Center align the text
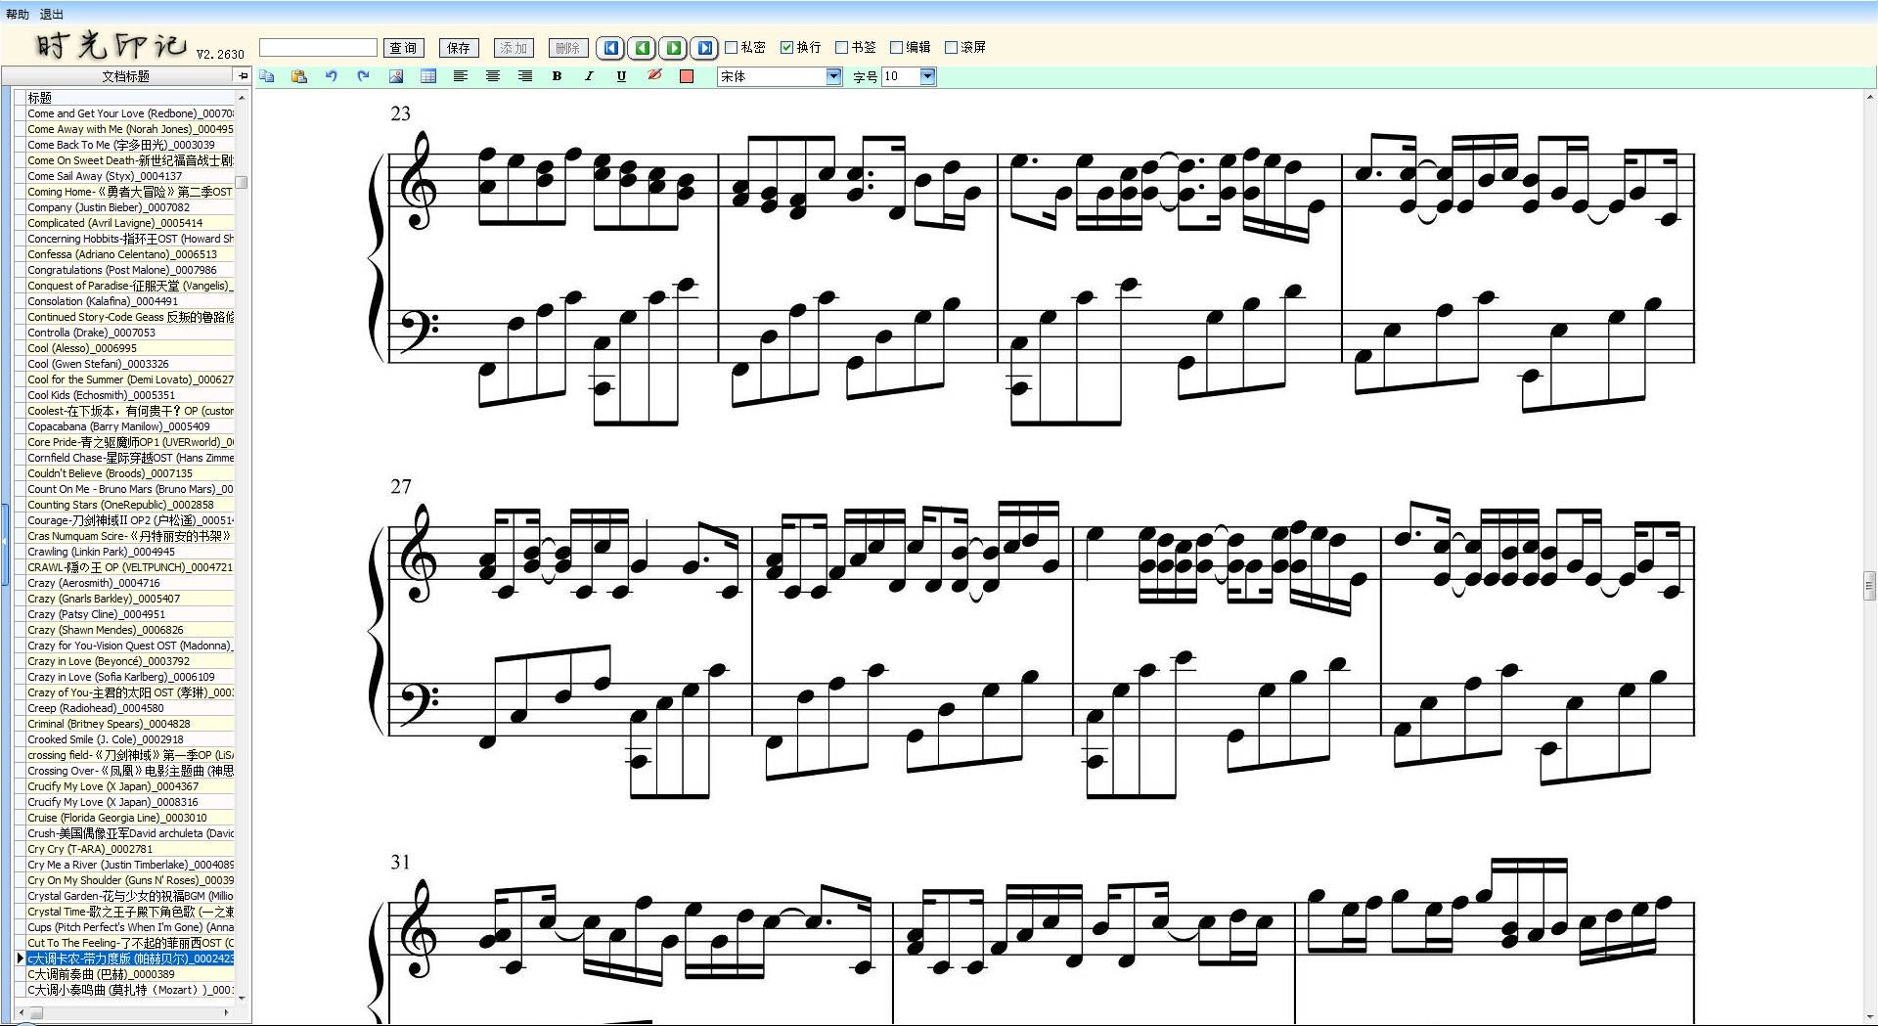Viewport: 1878px width, 1026px height. click(493, 76)
